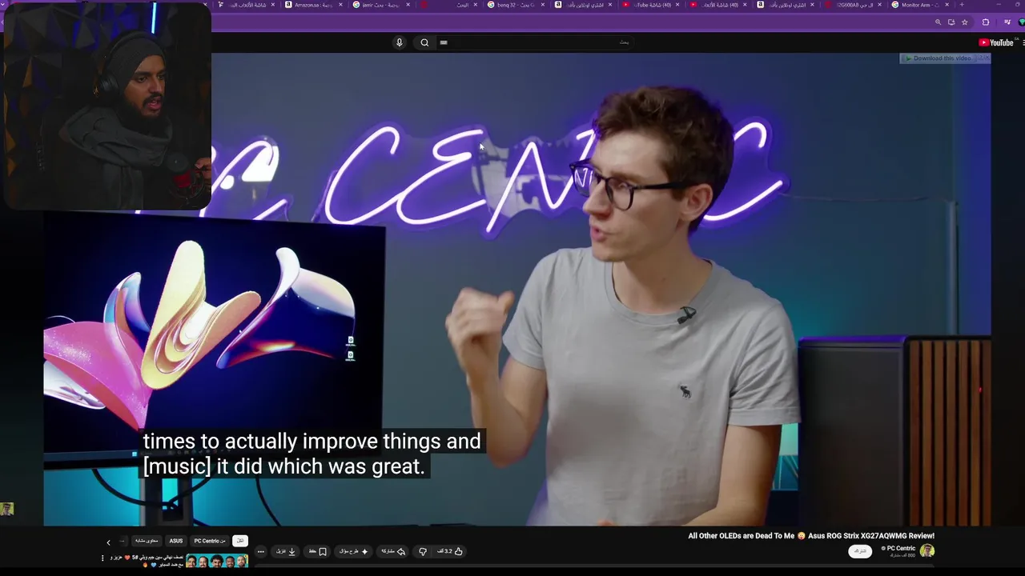Select the related content filter chip
This screenshot has height=576, width=1025.
pyautogui.click(x=146, y=541)
